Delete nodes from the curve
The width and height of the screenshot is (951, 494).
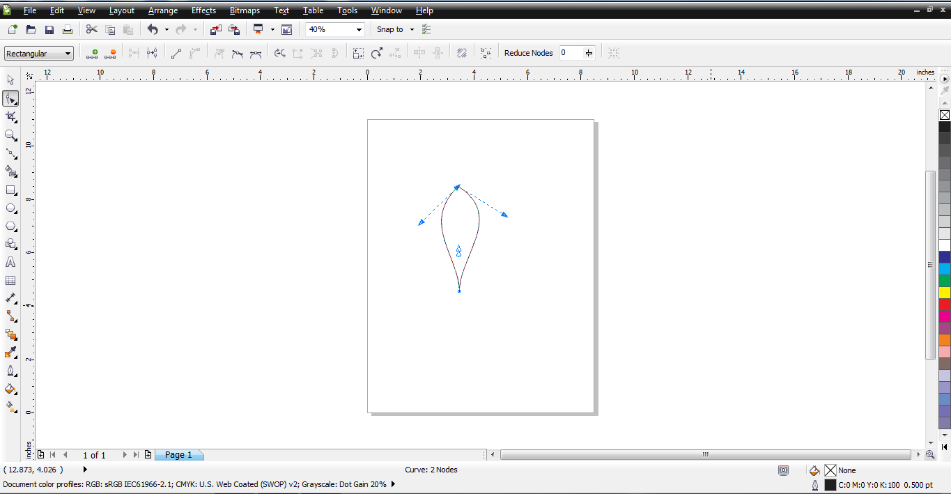[x=110, y=53]
